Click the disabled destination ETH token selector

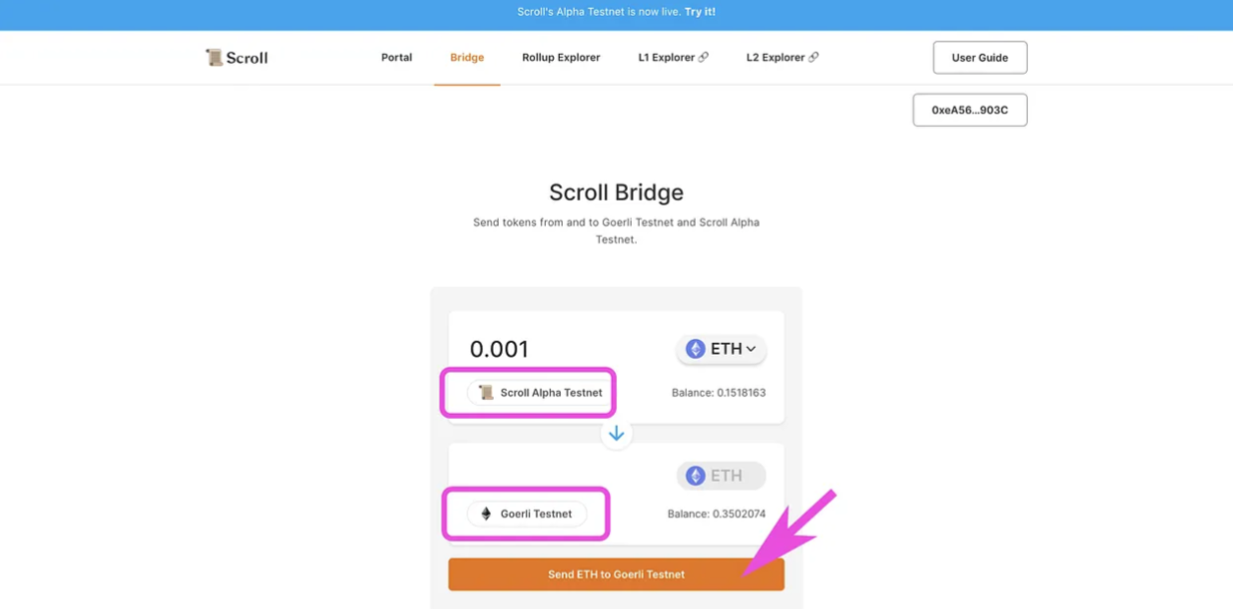(720, 476)
